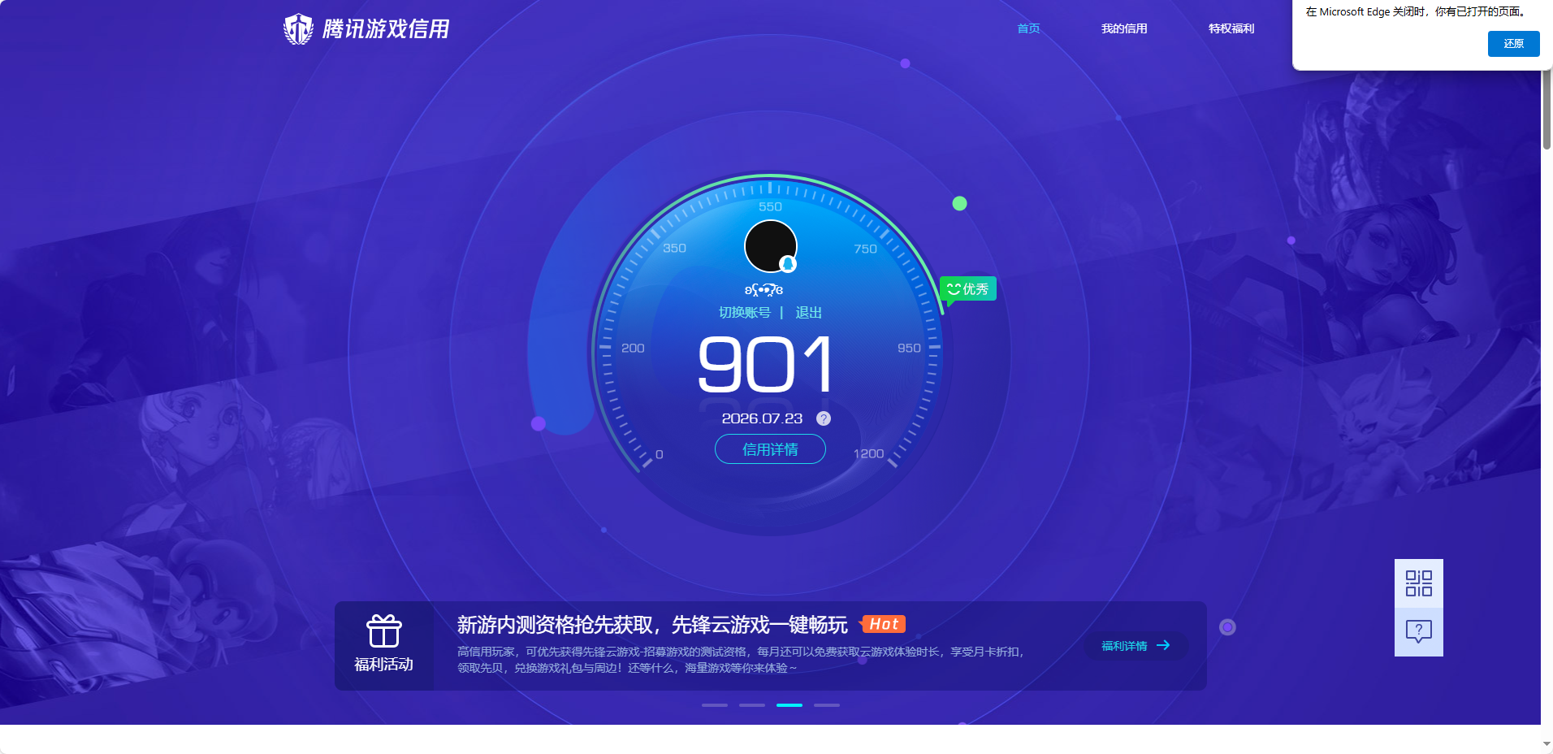Viewport: 1553px width, 754px height.
Task: Click the green 优秀 rating badge
Action: point(968,289)
